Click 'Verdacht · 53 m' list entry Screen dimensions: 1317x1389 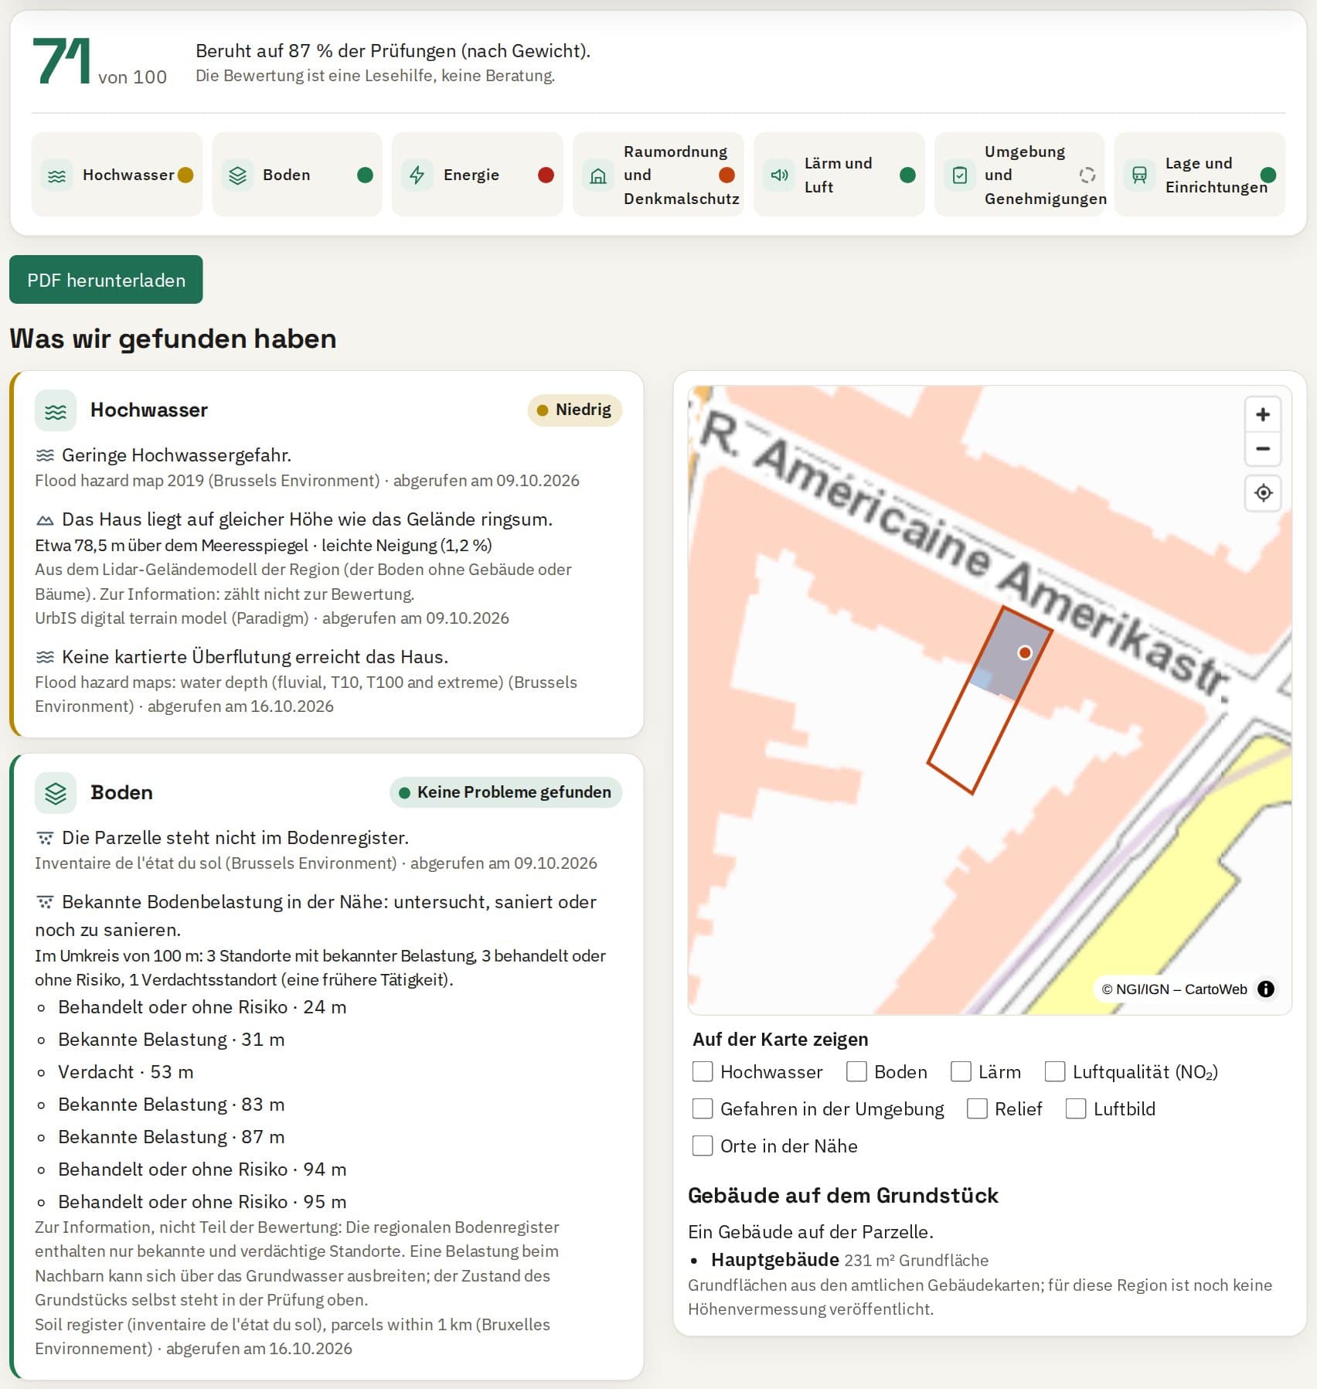click(125, 1073)
